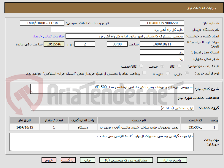Screen dimensions: 224x168
Task: Click the need date cell 1404/10/15
Action: tap(25, 127)
